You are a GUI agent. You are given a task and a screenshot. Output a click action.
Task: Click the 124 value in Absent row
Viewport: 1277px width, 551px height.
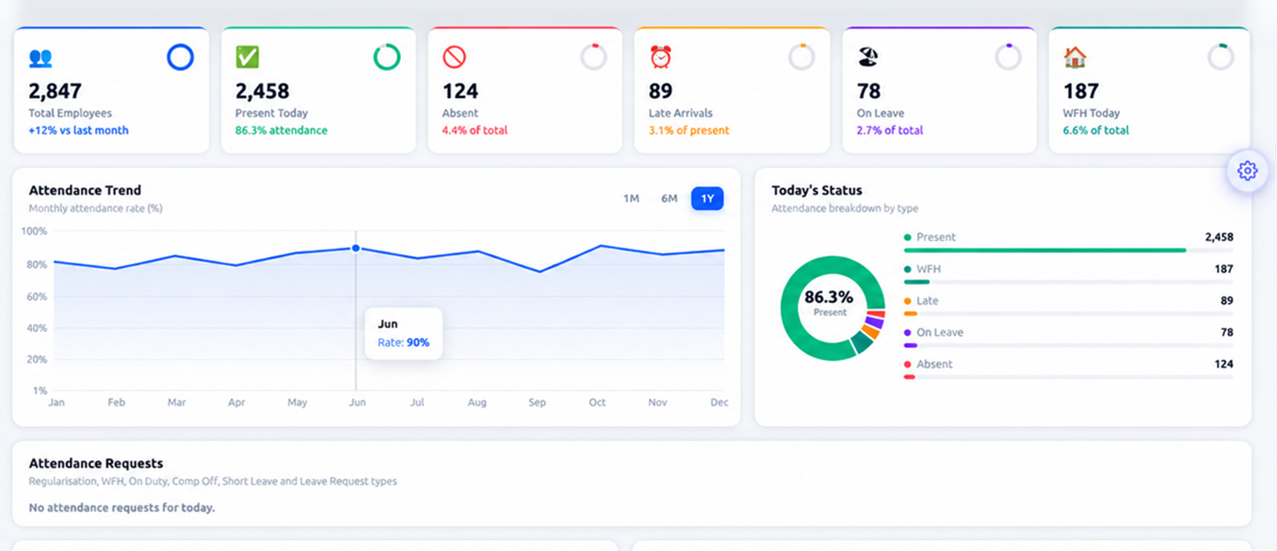pos(1224,364)
